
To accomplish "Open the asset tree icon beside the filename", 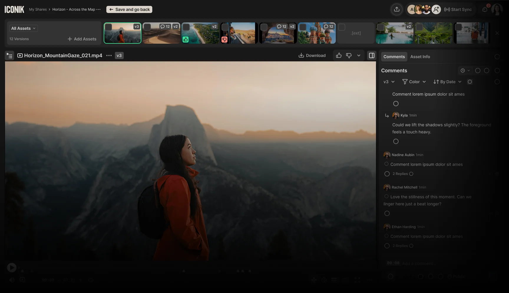I will click(x=9, y=55).
